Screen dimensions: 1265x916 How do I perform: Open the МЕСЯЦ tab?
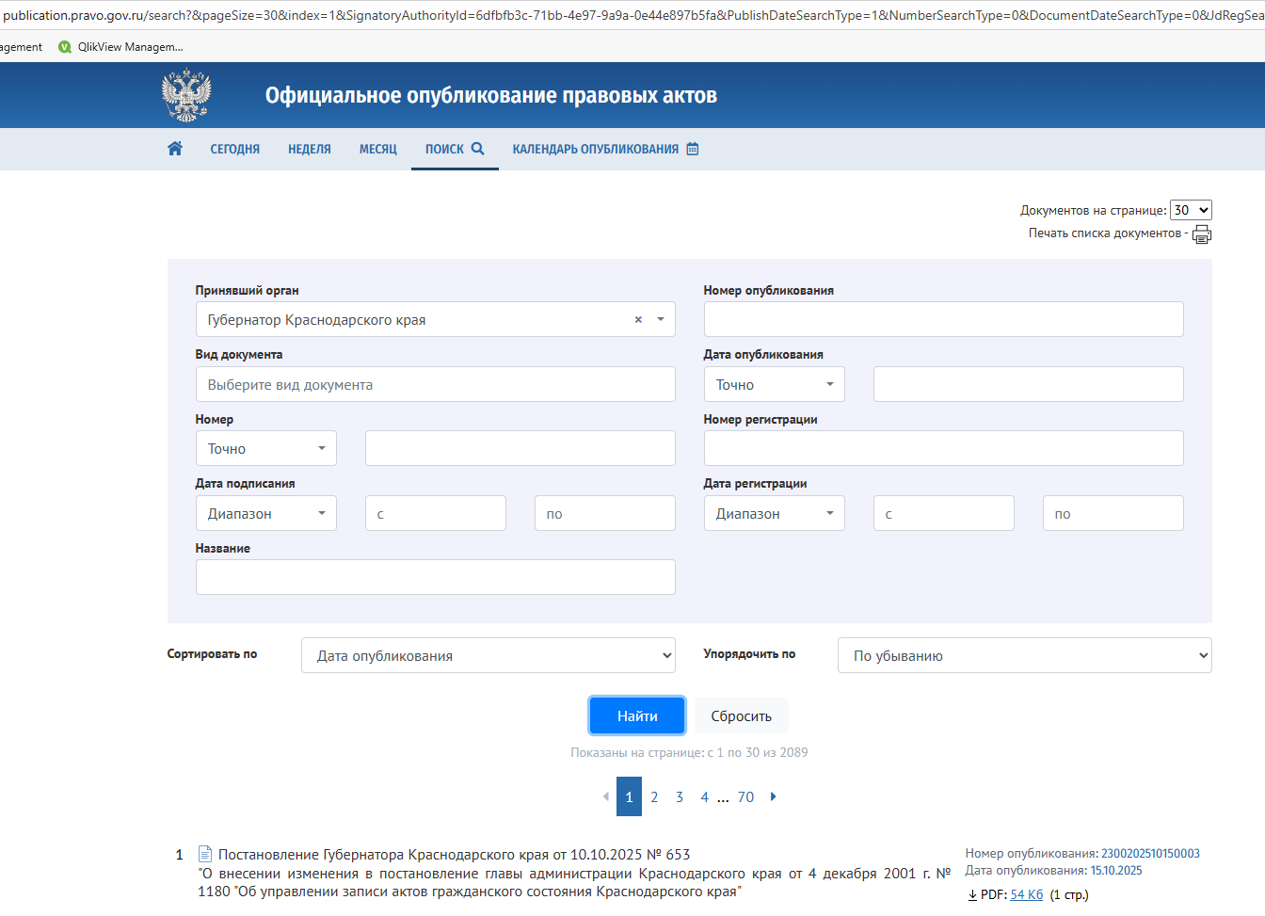pos(377,149)
